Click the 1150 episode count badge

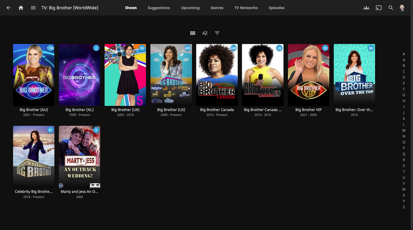50,48
